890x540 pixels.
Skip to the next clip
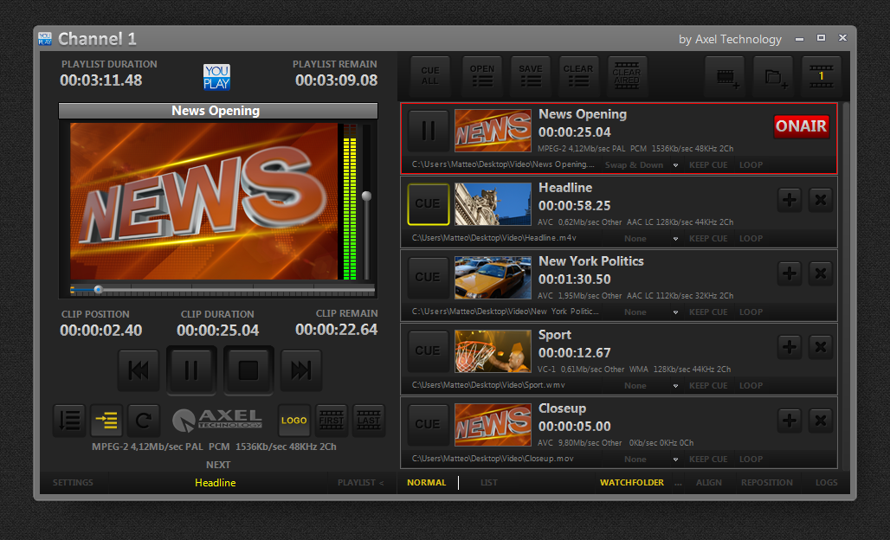[300, 370]
